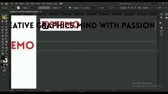Select the Shape Builder tool
This screenshot has width=168, height=94.
[3, 39]
